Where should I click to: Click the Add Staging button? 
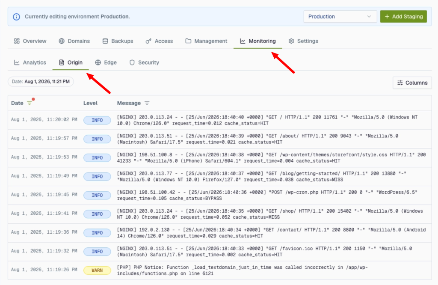tap(403, 17)
